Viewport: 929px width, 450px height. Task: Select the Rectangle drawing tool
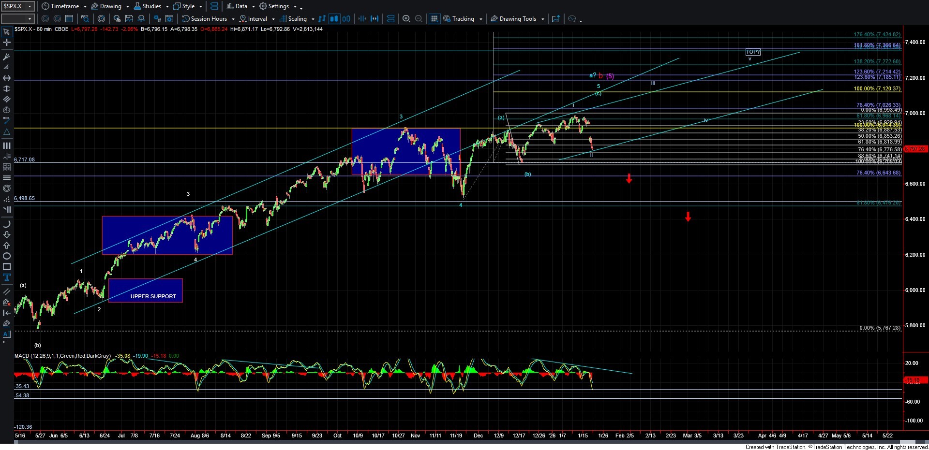7,267
